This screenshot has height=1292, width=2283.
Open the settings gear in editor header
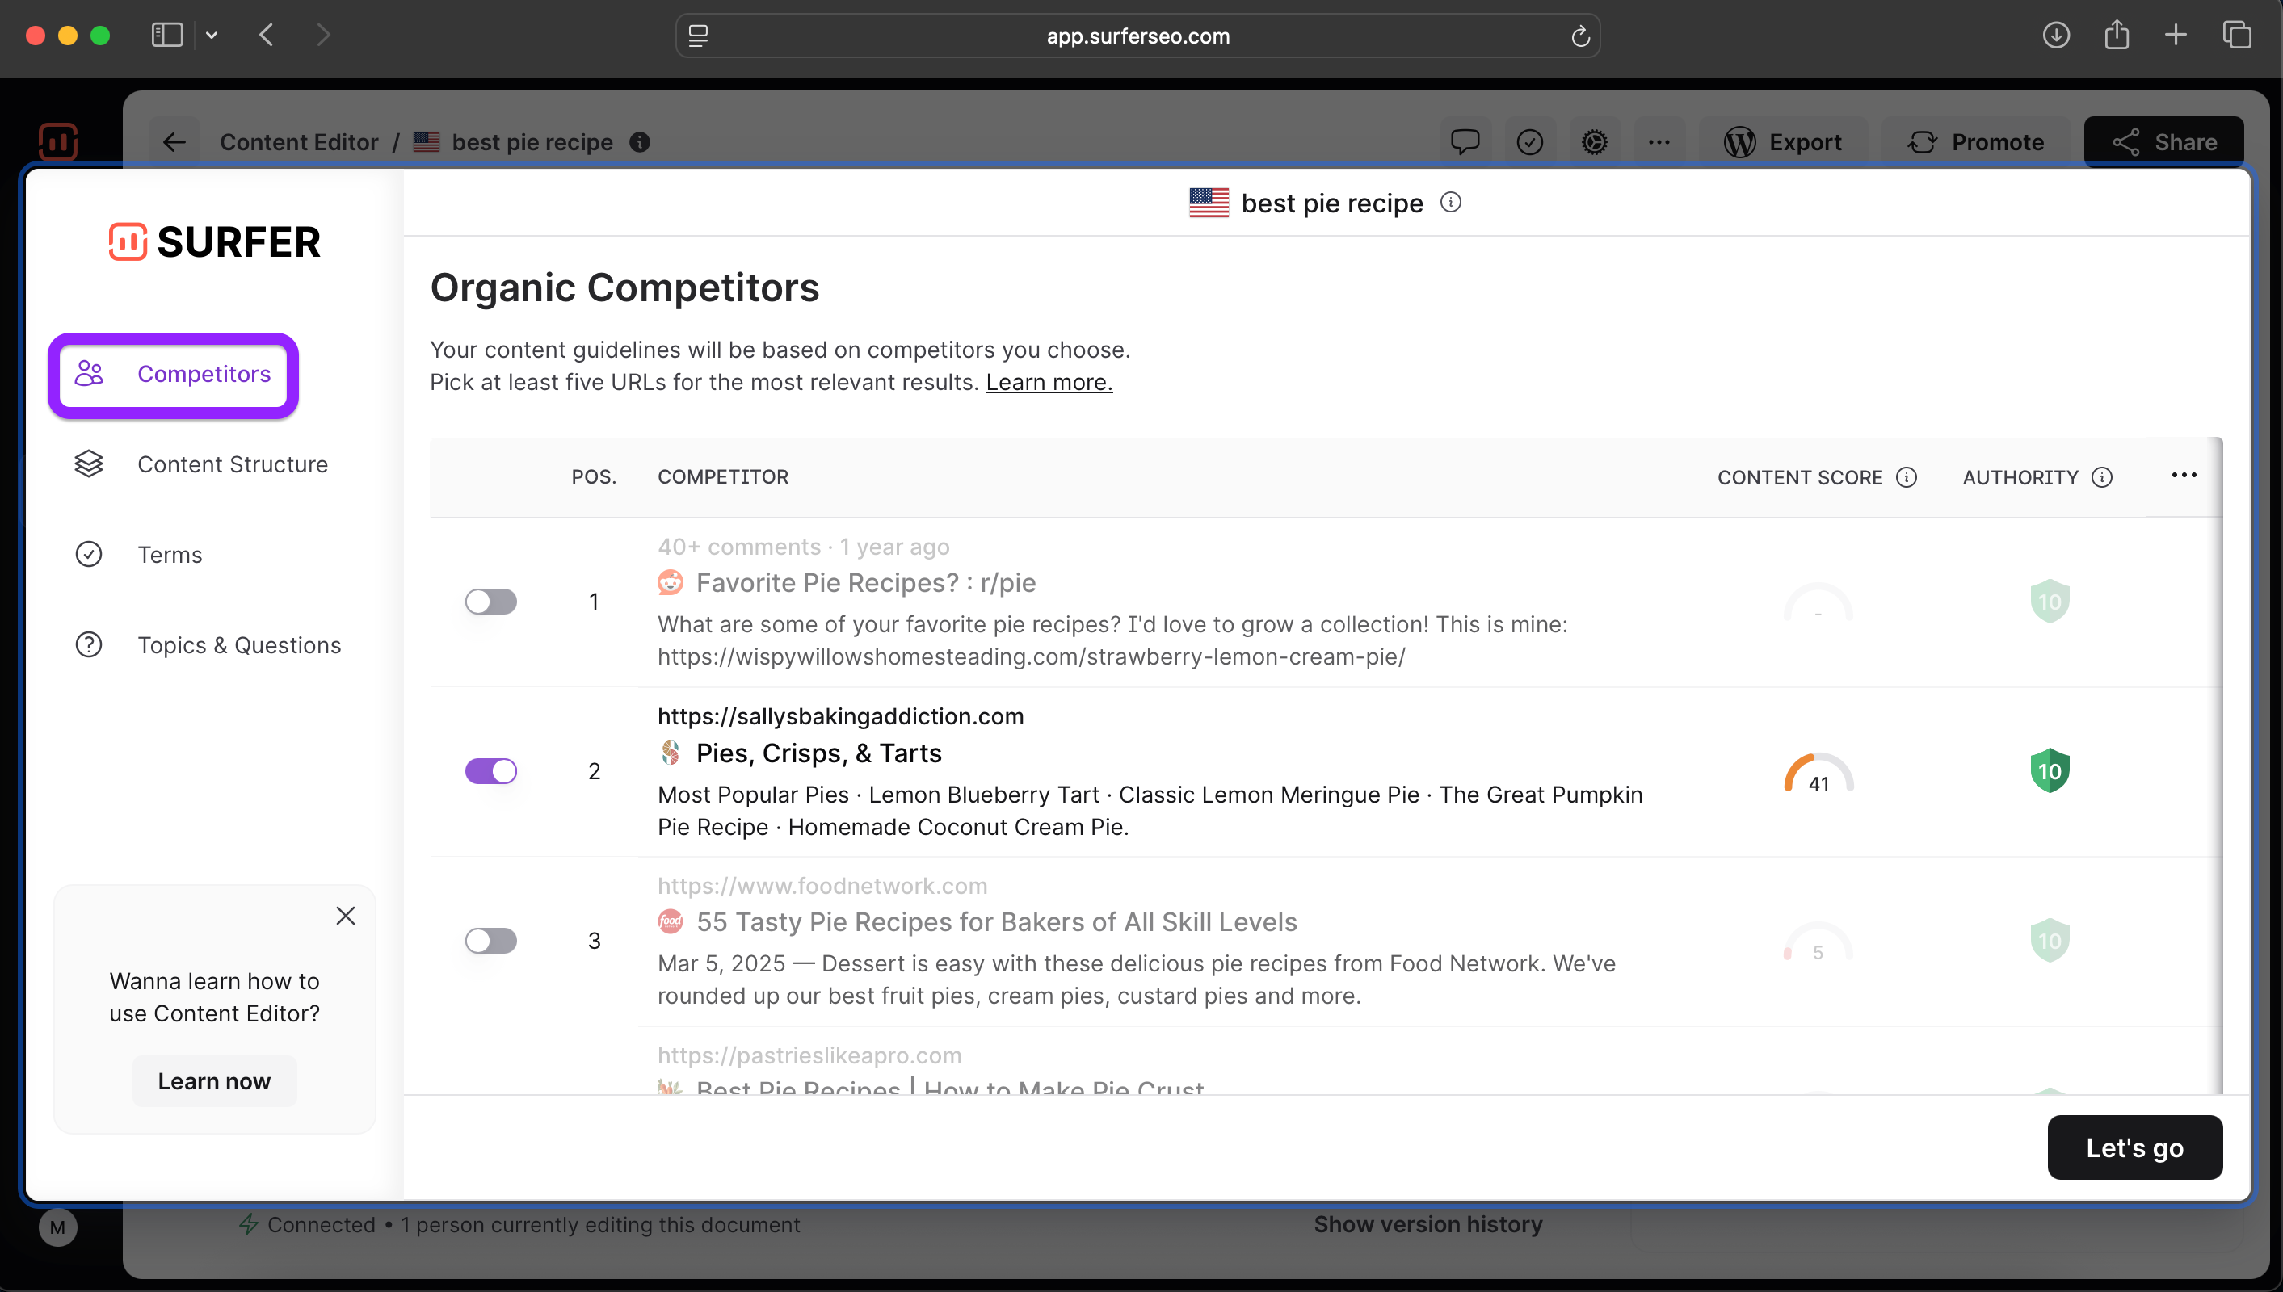click(1594, 142)
